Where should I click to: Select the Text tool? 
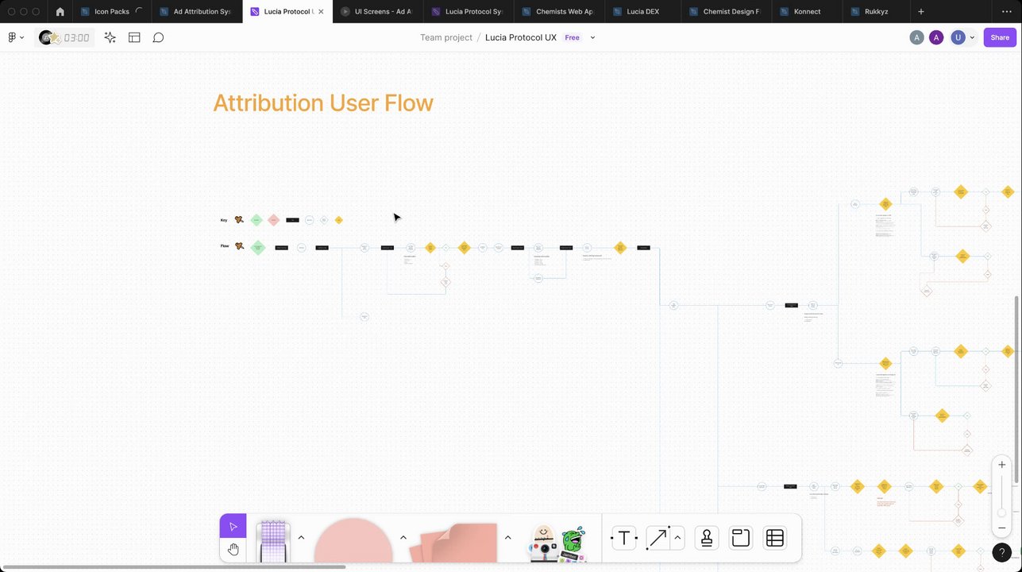[x=624, y=539]
